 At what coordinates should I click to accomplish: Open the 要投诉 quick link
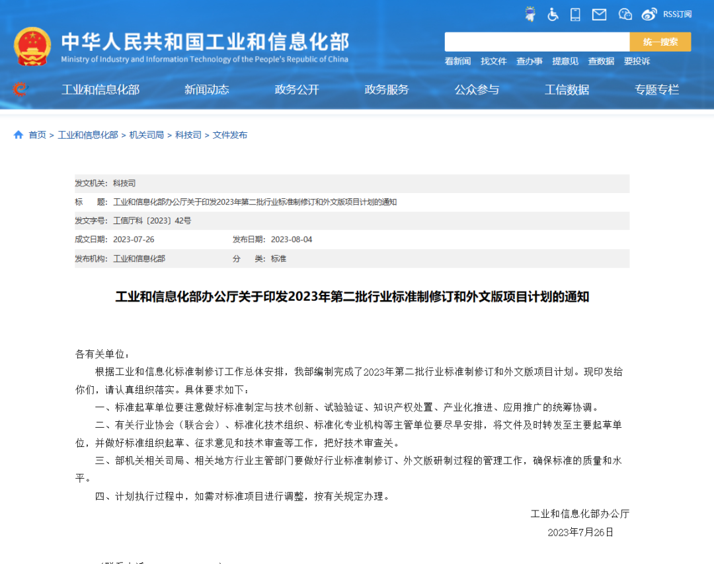(637, 61)
